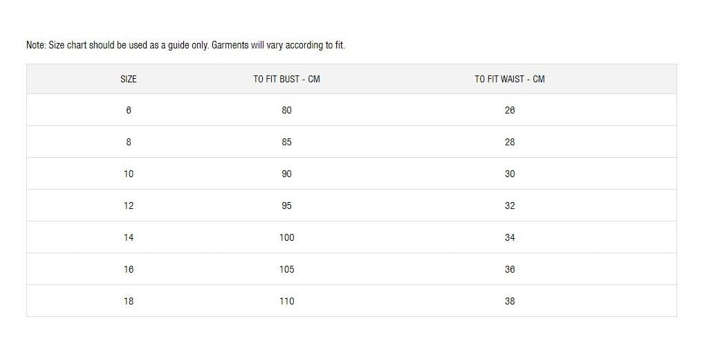Click the waist value 26
This screenshot has width=711, height=355.
[510, 110]
